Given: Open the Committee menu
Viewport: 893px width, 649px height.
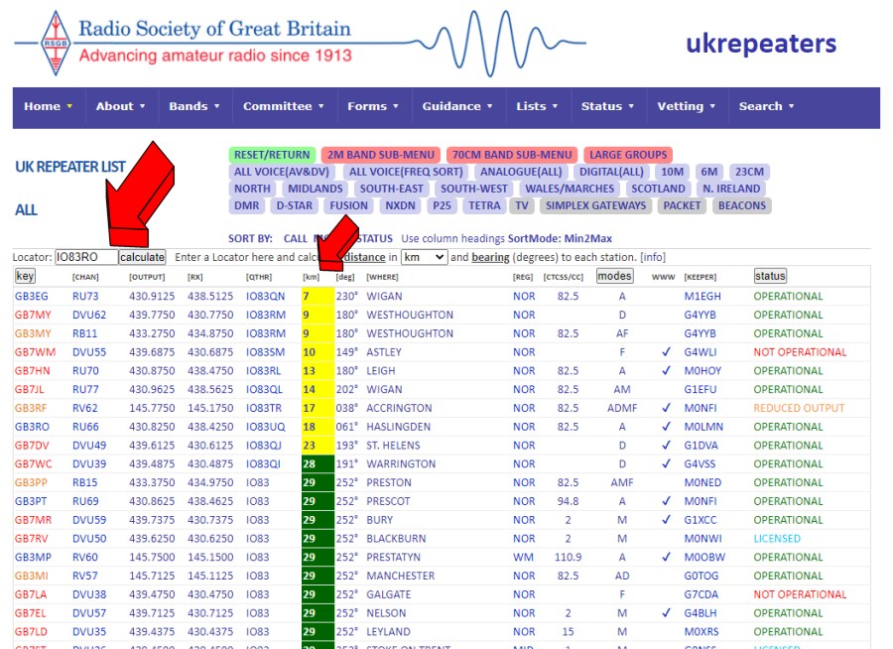Looking at the screenshot, I should pos(278,106).
